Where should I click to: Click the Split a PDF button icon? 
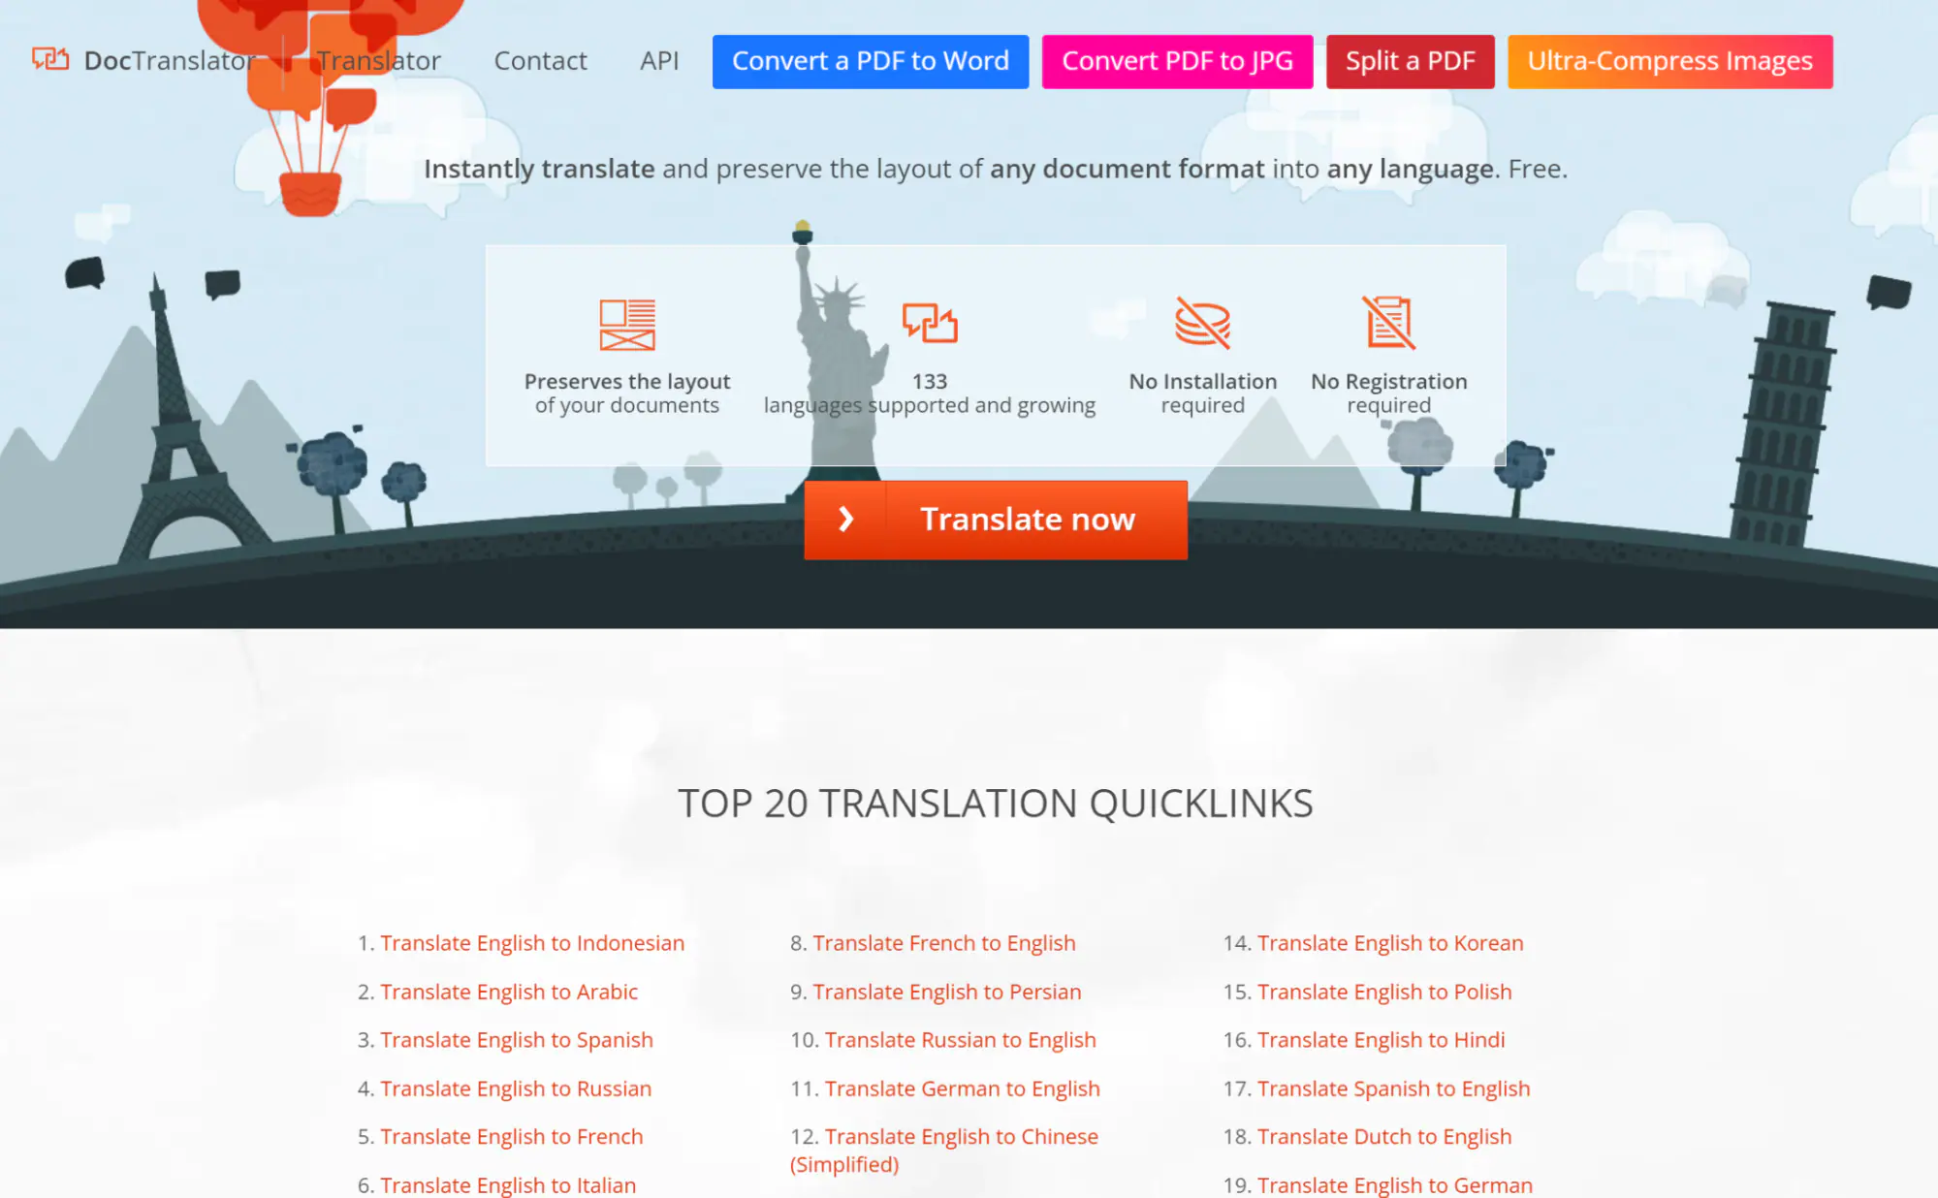coord(1411,61)
